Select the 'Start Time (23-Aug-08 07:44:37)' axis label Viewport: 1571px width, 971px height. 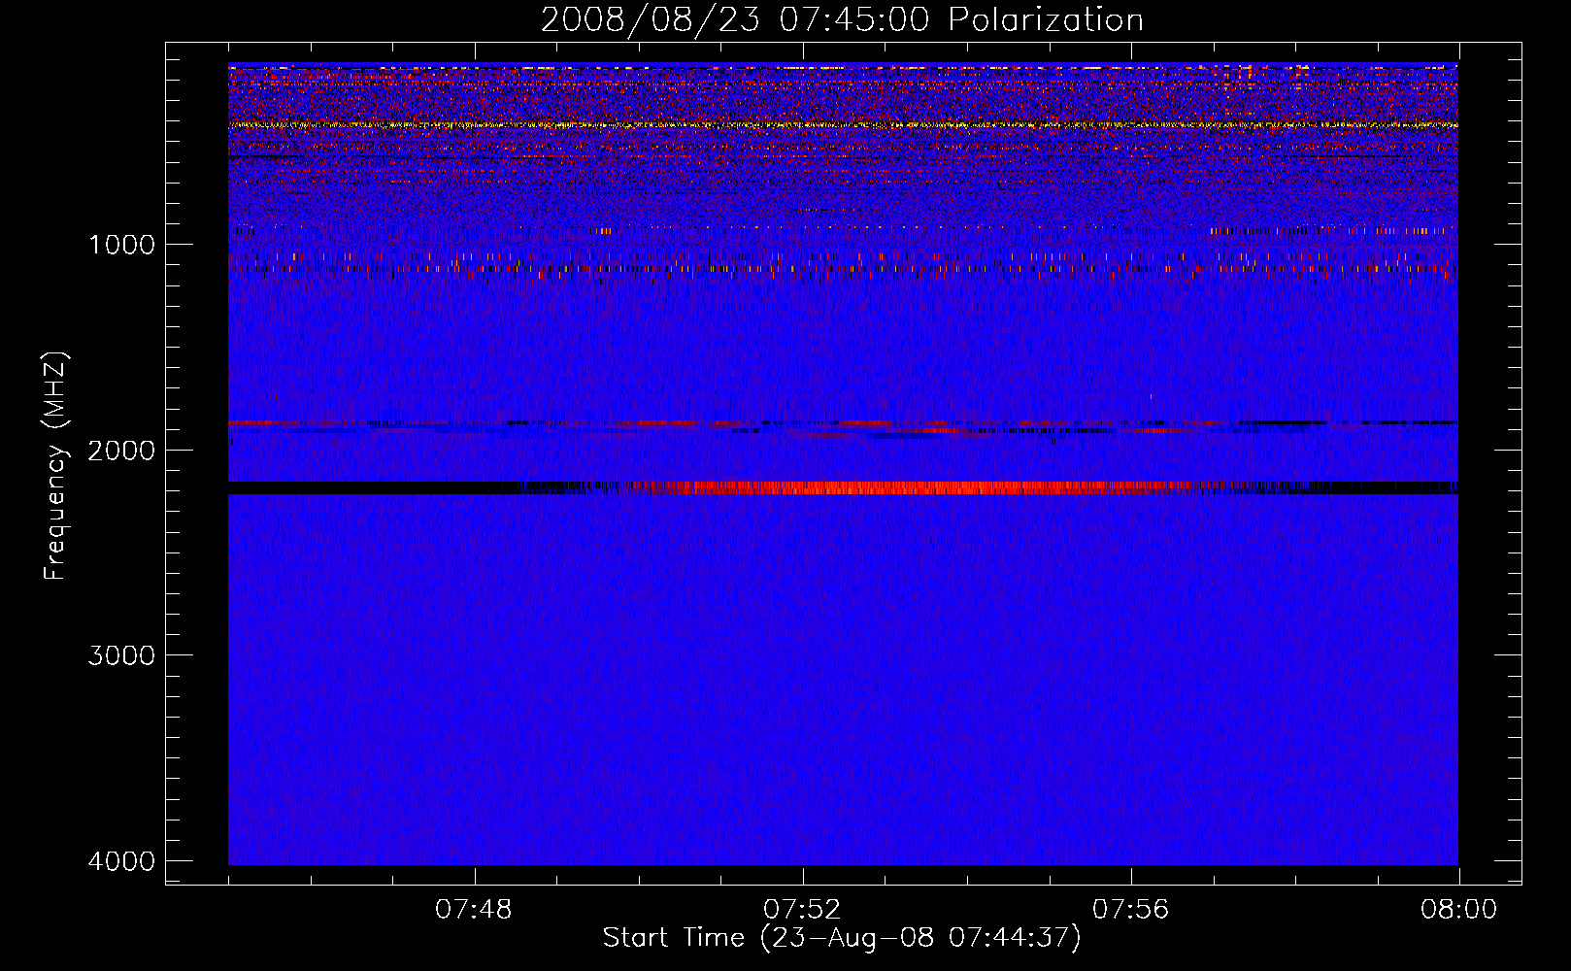coord(842,938)
